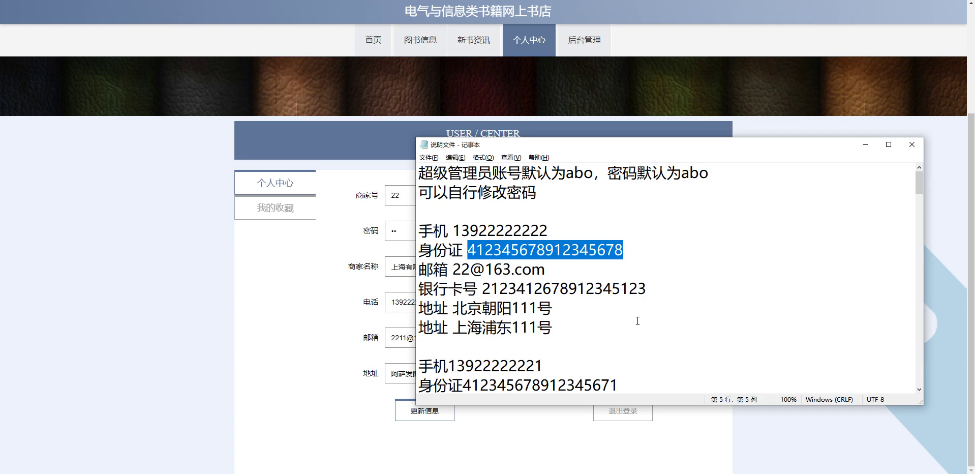Minimize the Notepad window
975x474 pixels.
click(865, 144)
